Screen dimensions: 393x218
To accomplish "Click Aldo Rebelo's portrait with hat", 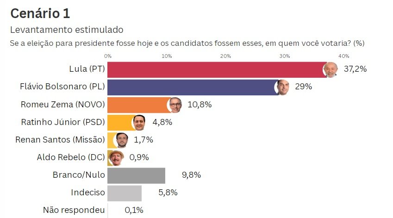I will point(115,157).
